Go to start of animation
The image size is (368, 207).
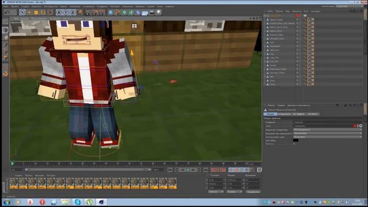click(170, 170)
